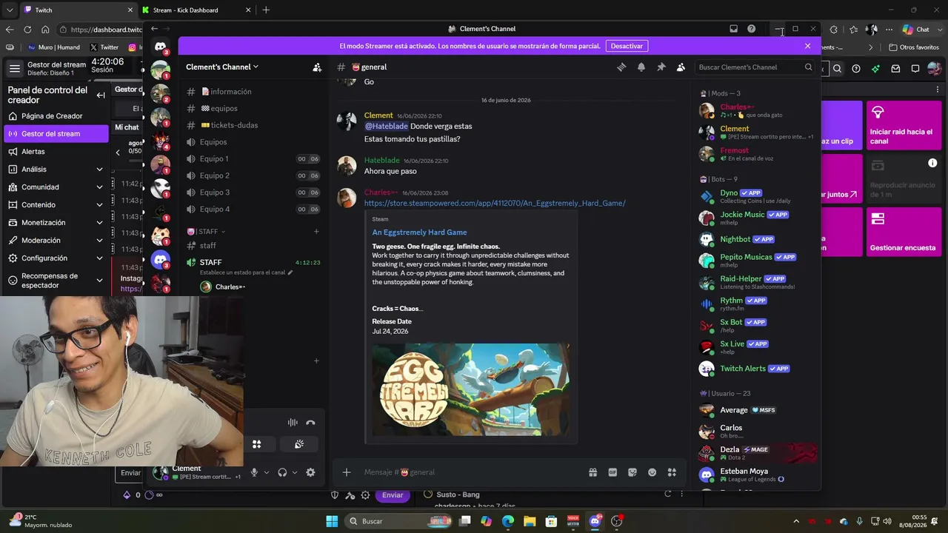Expand Análisis section in Twitch sidebar
This screenshot has width=948, height=533.
[56, 170]
